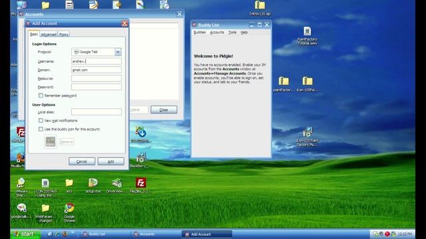
Task: Click Close in the Accounts window
Action: (x=164, y=110)
